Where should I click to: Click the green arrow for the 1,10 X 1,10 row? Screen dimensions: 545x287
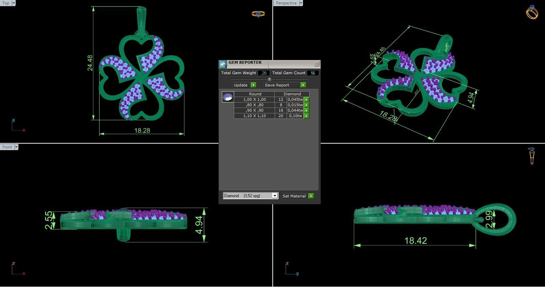[x=306, y=116]
